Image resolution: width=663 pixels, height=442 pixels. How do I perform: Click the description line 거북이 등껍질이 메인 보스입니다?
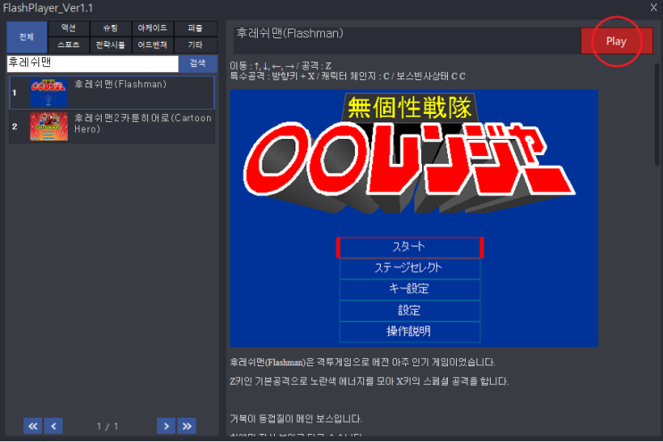(x=296, y=419)
